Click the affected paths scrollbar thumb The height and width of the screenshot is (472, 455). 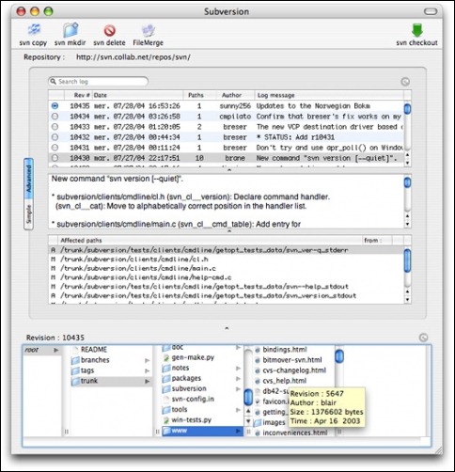(x=407, y=260)
